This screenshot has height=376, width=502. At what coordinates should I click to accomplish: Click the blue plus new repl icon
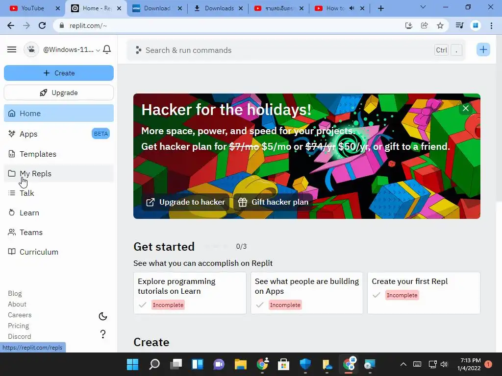pos(483,49)
